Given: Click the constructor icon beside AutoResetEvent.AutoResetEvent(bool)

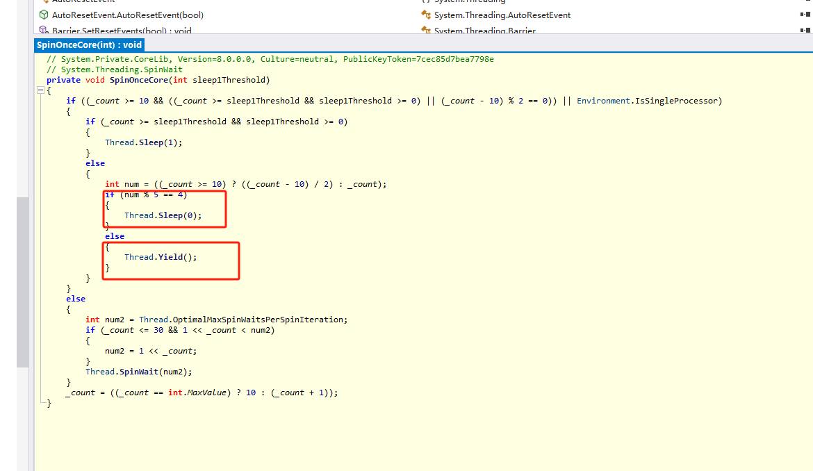Looking at the screenshot, I should pyautogui.click(x=42, y=15).
